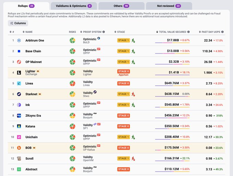Click the ZKsync Era logo icon
Image resolution: width=233 pixels, height=176 pixels.
[19, 115]
